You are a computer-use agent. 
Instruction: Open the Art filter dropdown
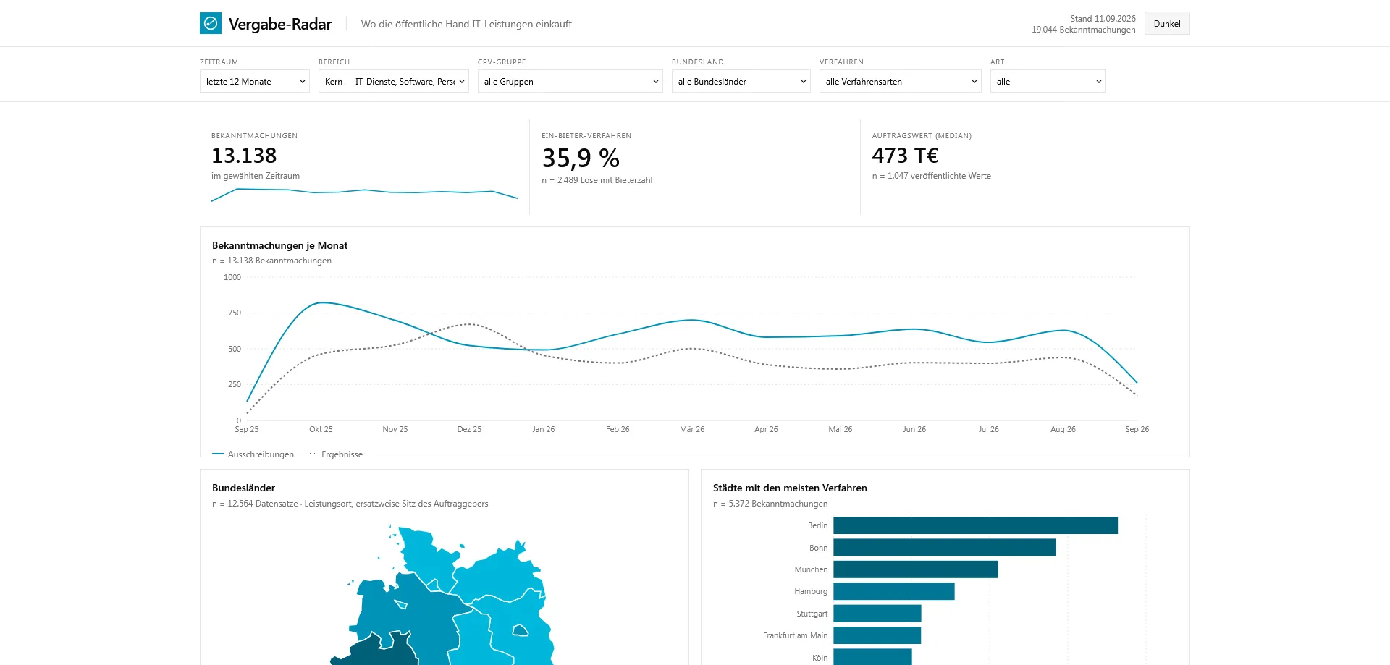(1048, 81)
